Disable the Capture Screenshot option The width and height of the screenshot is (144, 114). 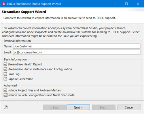[x=5, y=79]
